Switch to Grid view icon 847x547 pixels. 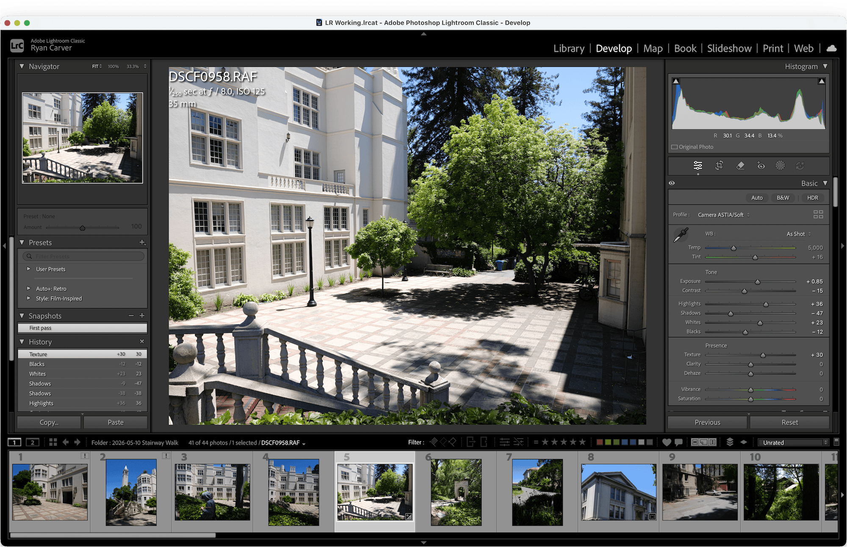click(x=53, y=442)
